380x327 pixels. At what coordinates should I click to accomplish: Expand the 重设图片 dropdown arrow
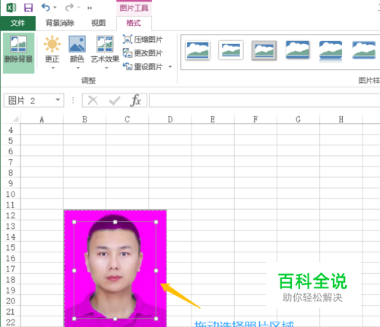click(170, 67)
